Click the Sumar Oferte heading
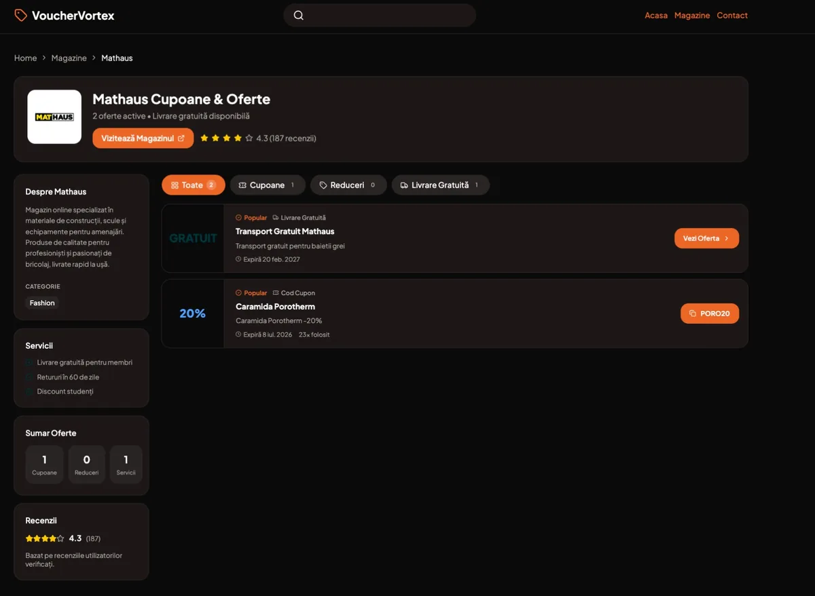 [x=51, y=433]
